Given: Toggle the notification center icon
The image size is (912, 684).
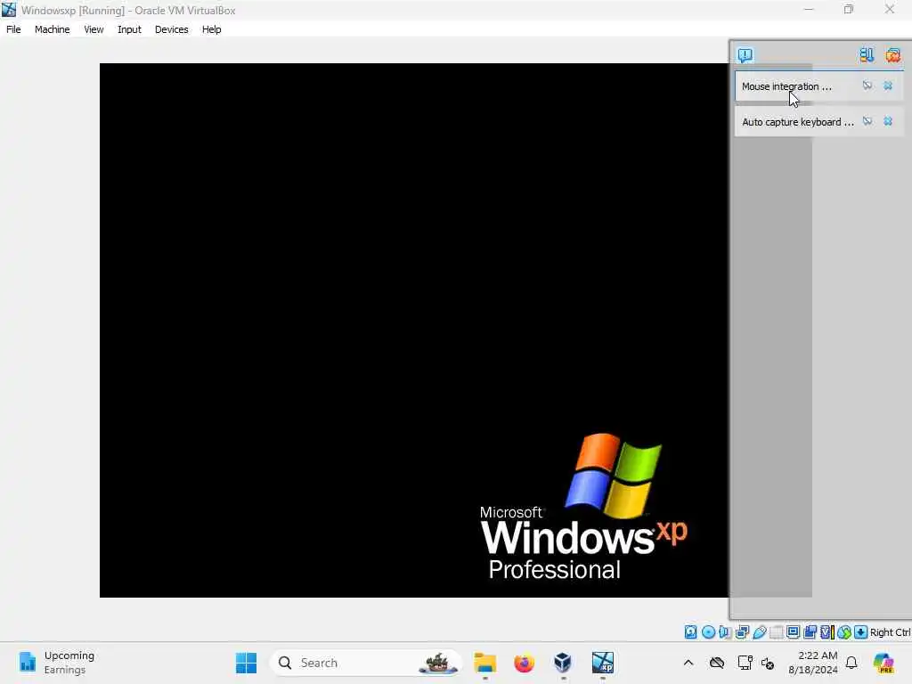Looking at the screenshot, I should pyautogui.click(x=745, y=54).
